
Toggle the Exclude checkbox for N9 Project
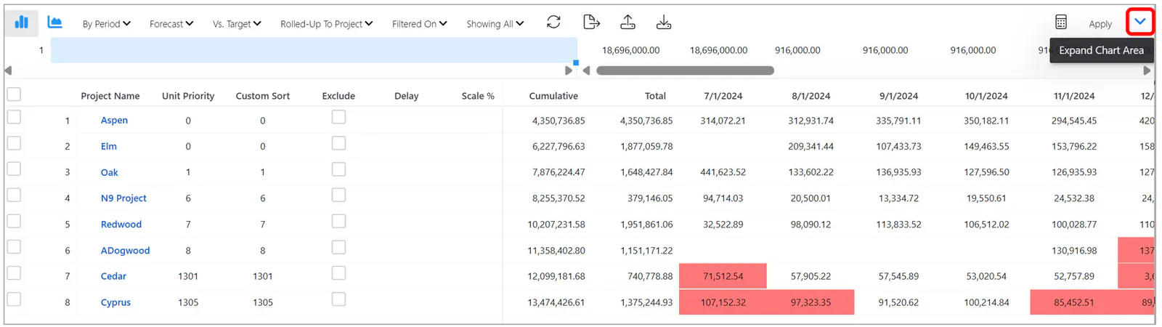point(338,195)
